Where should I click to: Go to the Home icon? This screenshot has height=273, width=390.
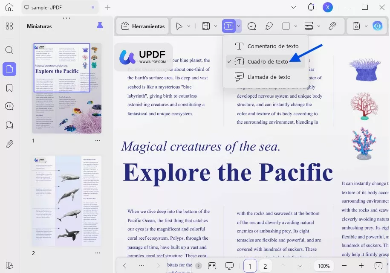pos(9,7)
